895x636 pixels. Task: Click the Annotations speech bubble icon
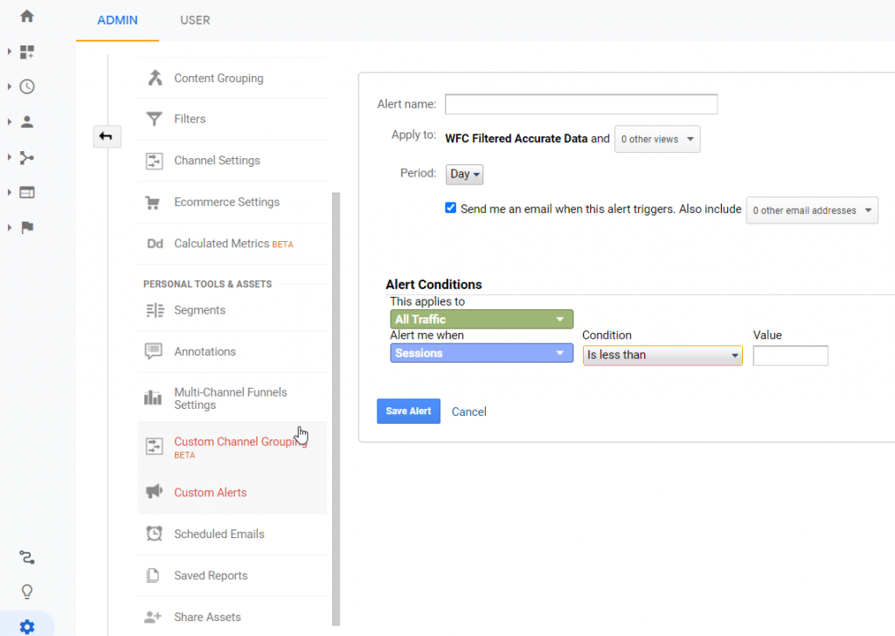point(154,351)
